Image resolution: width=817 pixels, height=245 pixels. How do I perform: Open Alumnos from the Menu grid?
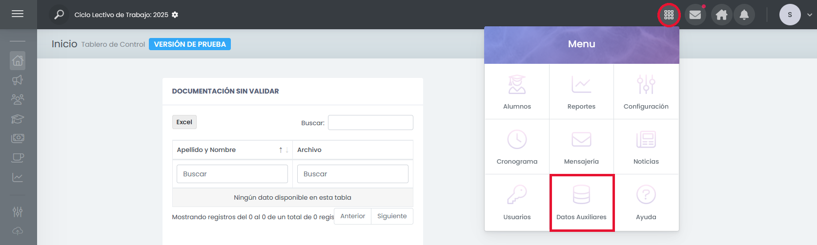click(517, 92)
